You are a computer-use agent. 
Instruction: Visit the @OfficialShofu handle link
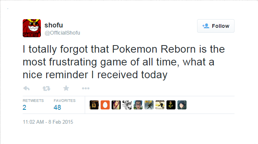[x=62, y=33]
